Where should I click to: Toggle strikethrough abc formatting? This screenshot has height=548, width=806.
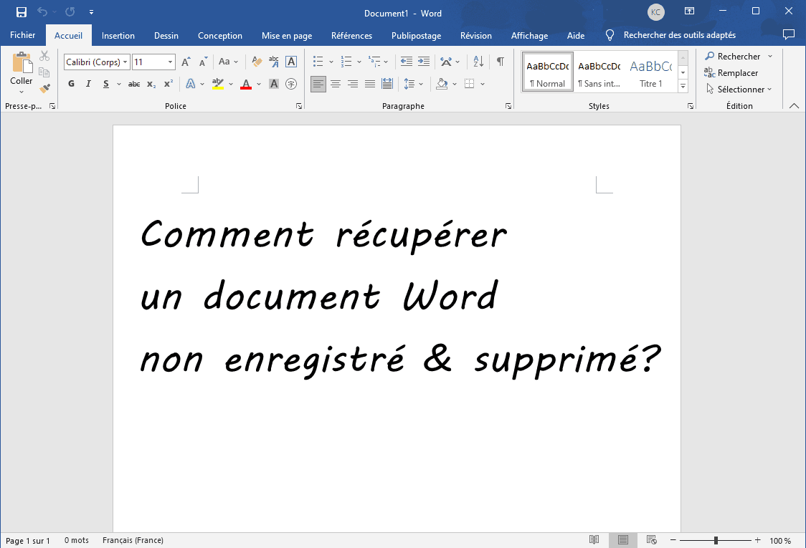click(x=134, y=84)
